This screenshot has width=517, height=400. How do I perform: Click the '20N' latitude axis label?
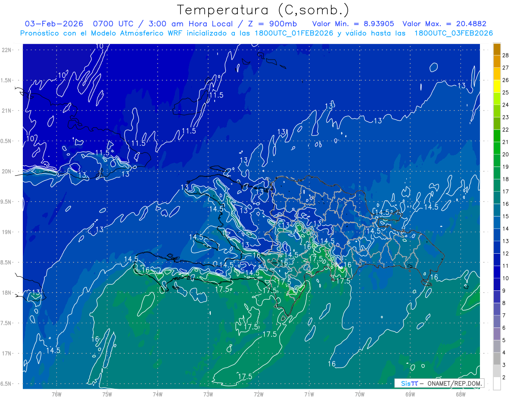pyautogui.click(x=7, y=171)
